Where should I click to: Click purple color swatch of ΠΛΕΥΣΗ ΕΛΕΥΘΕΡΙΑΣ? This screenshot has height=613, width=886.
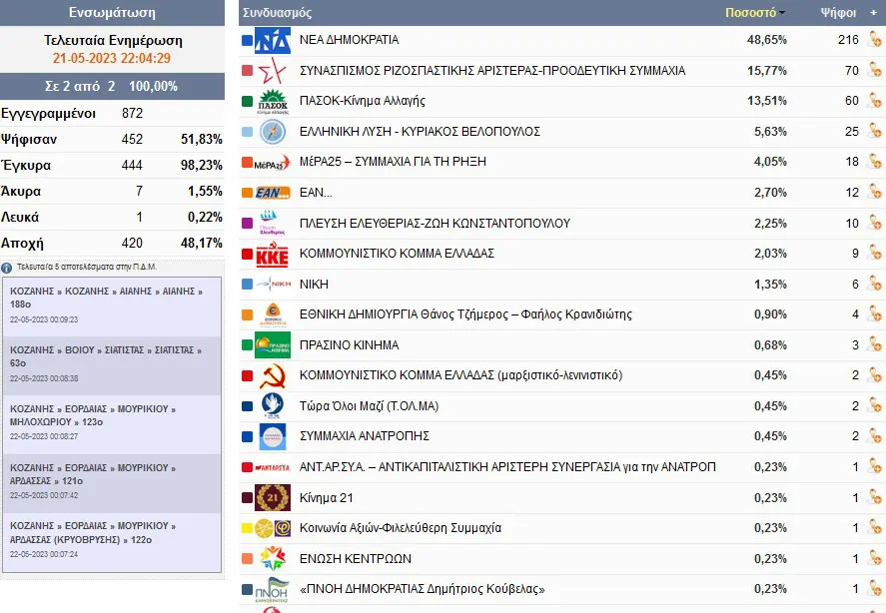(247, 224)
